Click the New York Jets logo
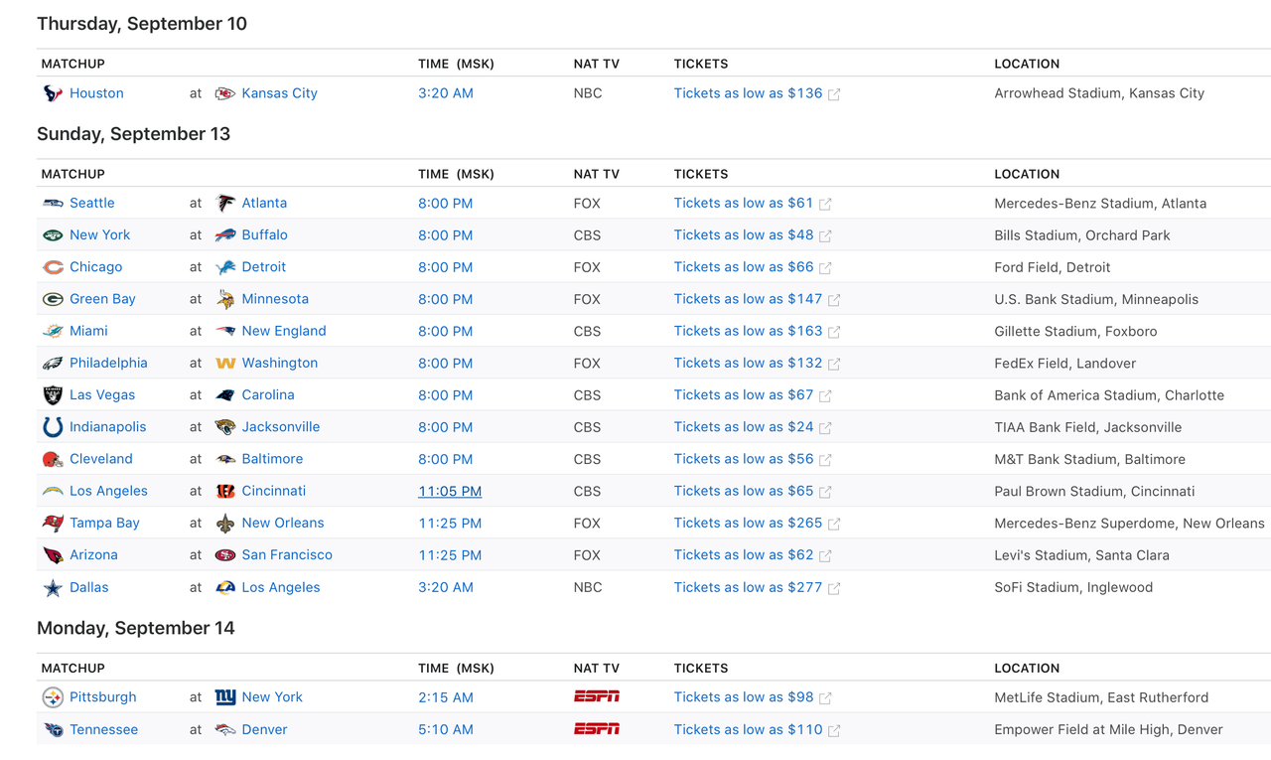1271x760 pixels. click(53, 235)
